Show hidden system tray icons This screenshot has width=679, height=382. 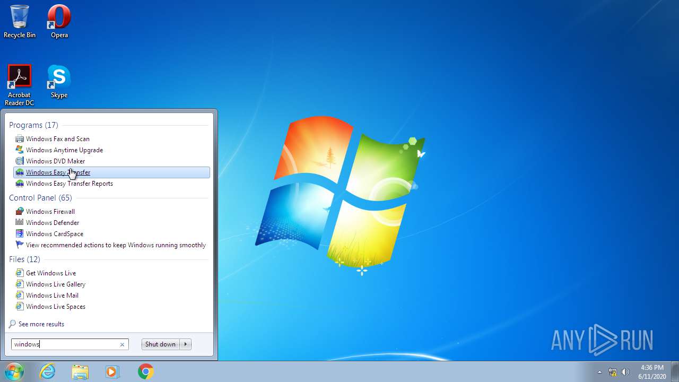pos(599,372)
